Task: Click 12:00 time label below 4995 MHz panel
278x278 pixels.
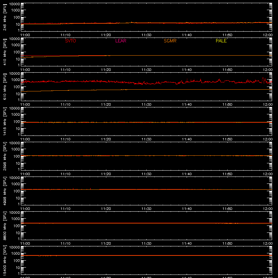Action: pos(268,209)
